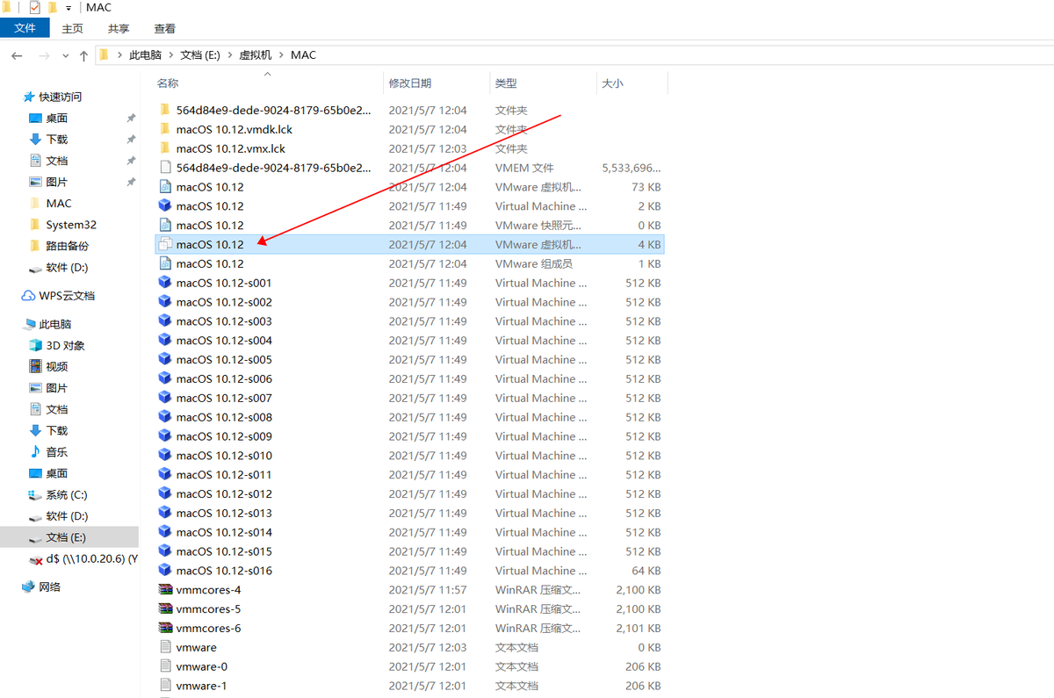This screenshot has width=1054, height=698.
Task: Click the WinRAR icon of vmmcores-4
Action: [x=164, y=590]
